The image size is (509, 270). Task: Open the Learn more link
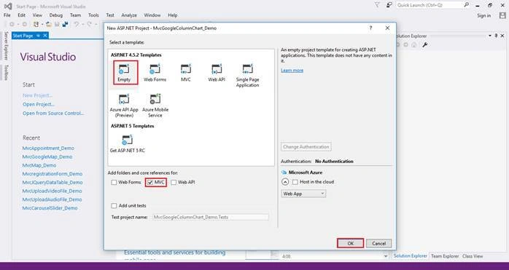click(x=292, y=71)
